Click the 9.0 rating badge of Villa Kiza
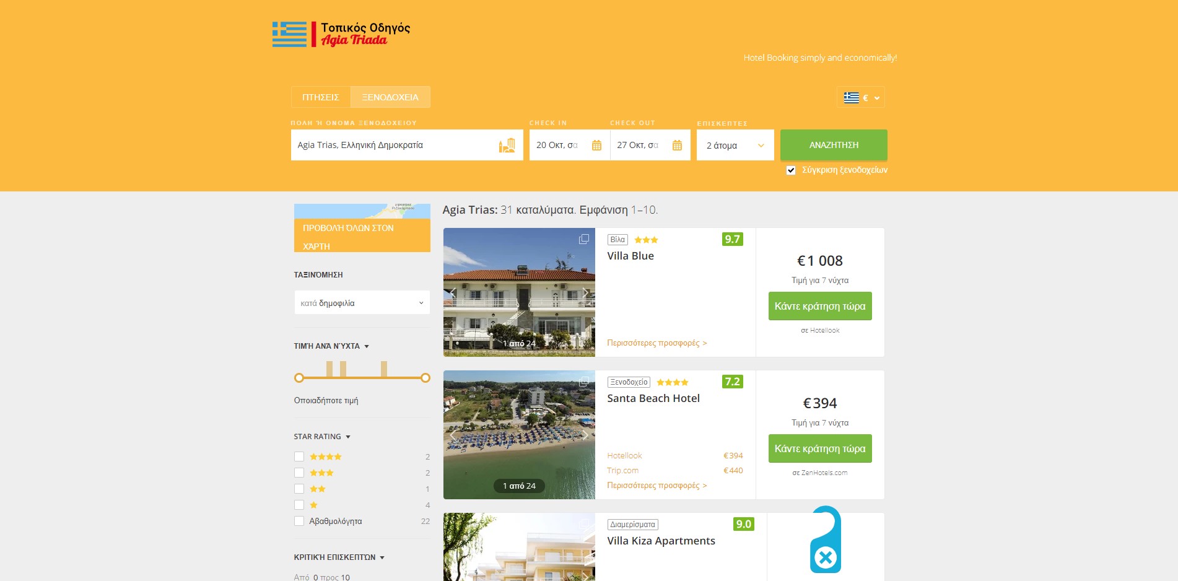 click(743, 524)
